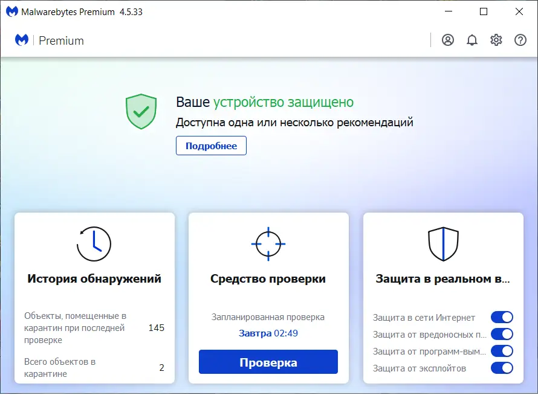Toggle the Защита от программ-вымогателей switch
The image size is (538, 395).
point(502,350)
